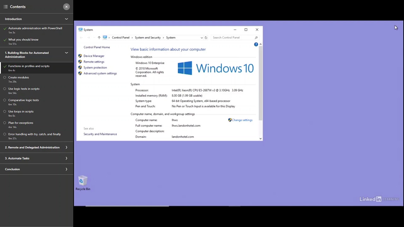Toggle completion circle for Error handling lesson
The height and width of the screenshot is (227, 404).
[5, 134]
